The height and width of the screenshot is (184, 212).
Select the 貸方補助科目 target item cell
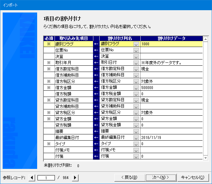74,106
